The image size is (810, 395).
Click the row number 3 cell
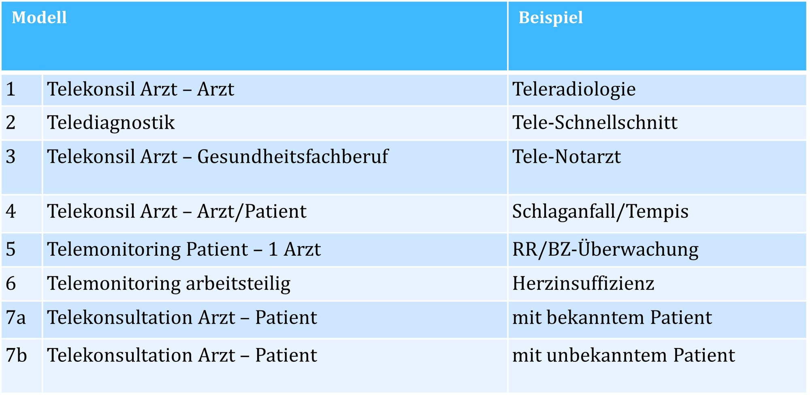click(x=11, y=157)
